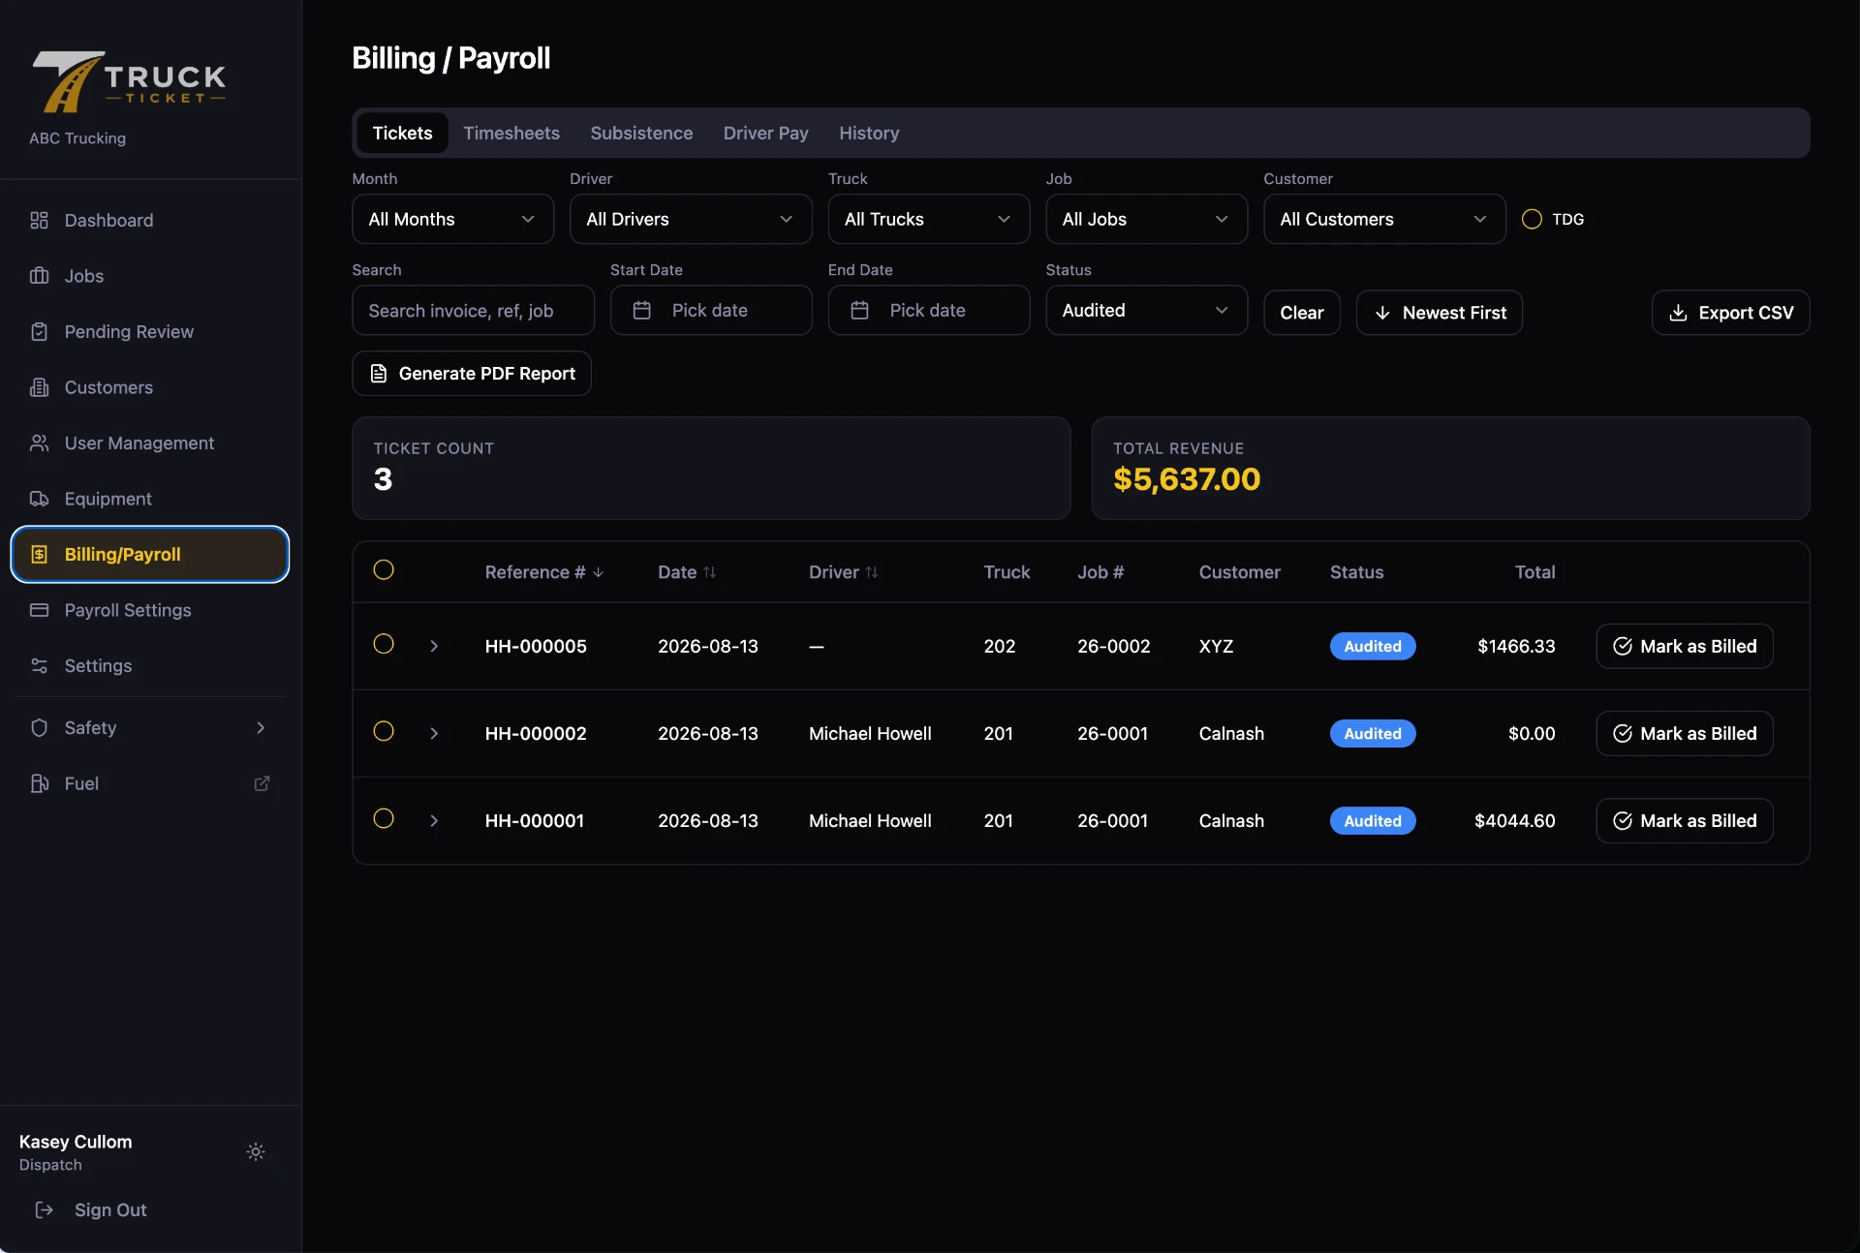Open the History tab
The width and height of the screenshot is (1860, 1253).
[869, 133]
